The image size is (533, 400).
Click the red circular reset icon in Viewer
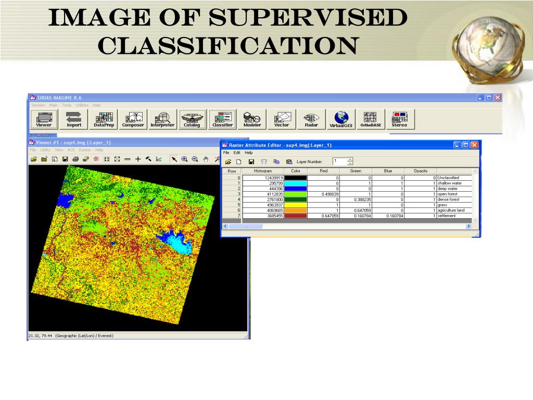click(x=96, y=159)
